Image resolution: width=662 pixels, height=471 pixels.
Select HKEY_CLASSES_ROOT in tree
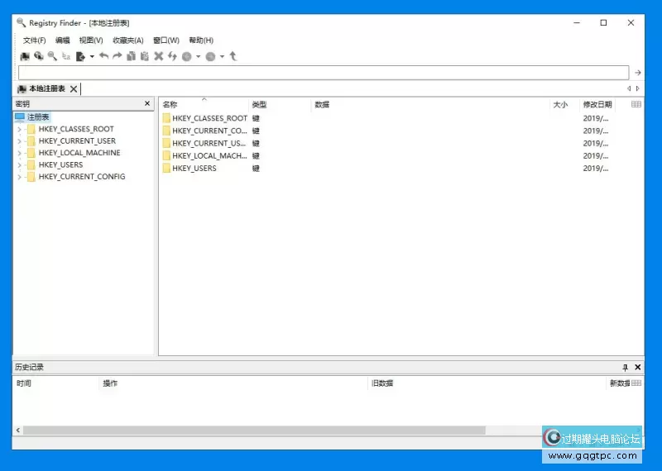76,129
